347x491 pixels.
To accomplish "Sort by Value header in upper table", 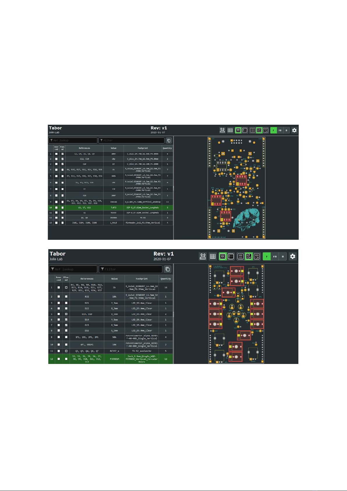I will tap(114, 148).
